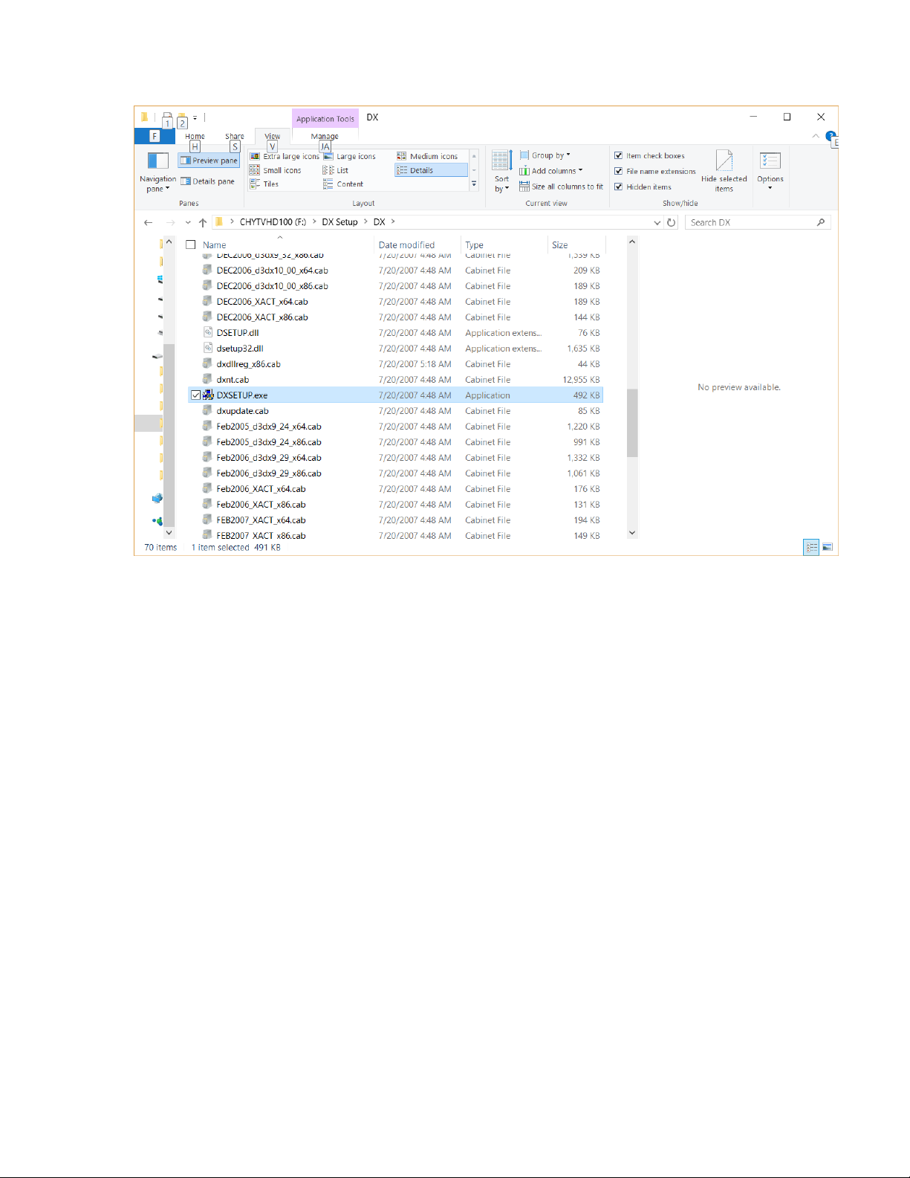Open the Sort by menu
Viewport: 910px width, 1178px height.
501,172
